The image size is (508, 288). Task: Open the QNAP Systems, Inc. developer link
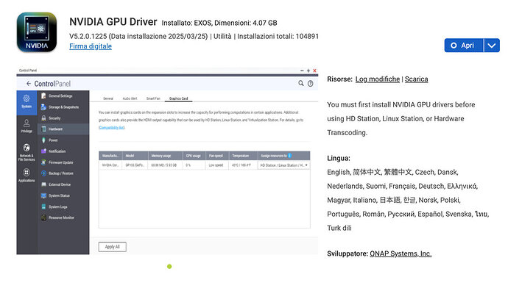coord(401,253)
